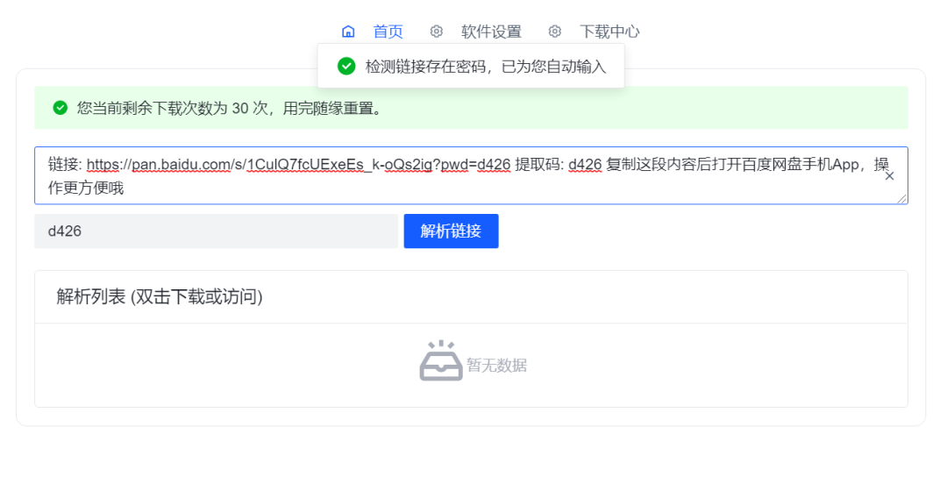Click the empty inbox icon in the list

[441, 360]
